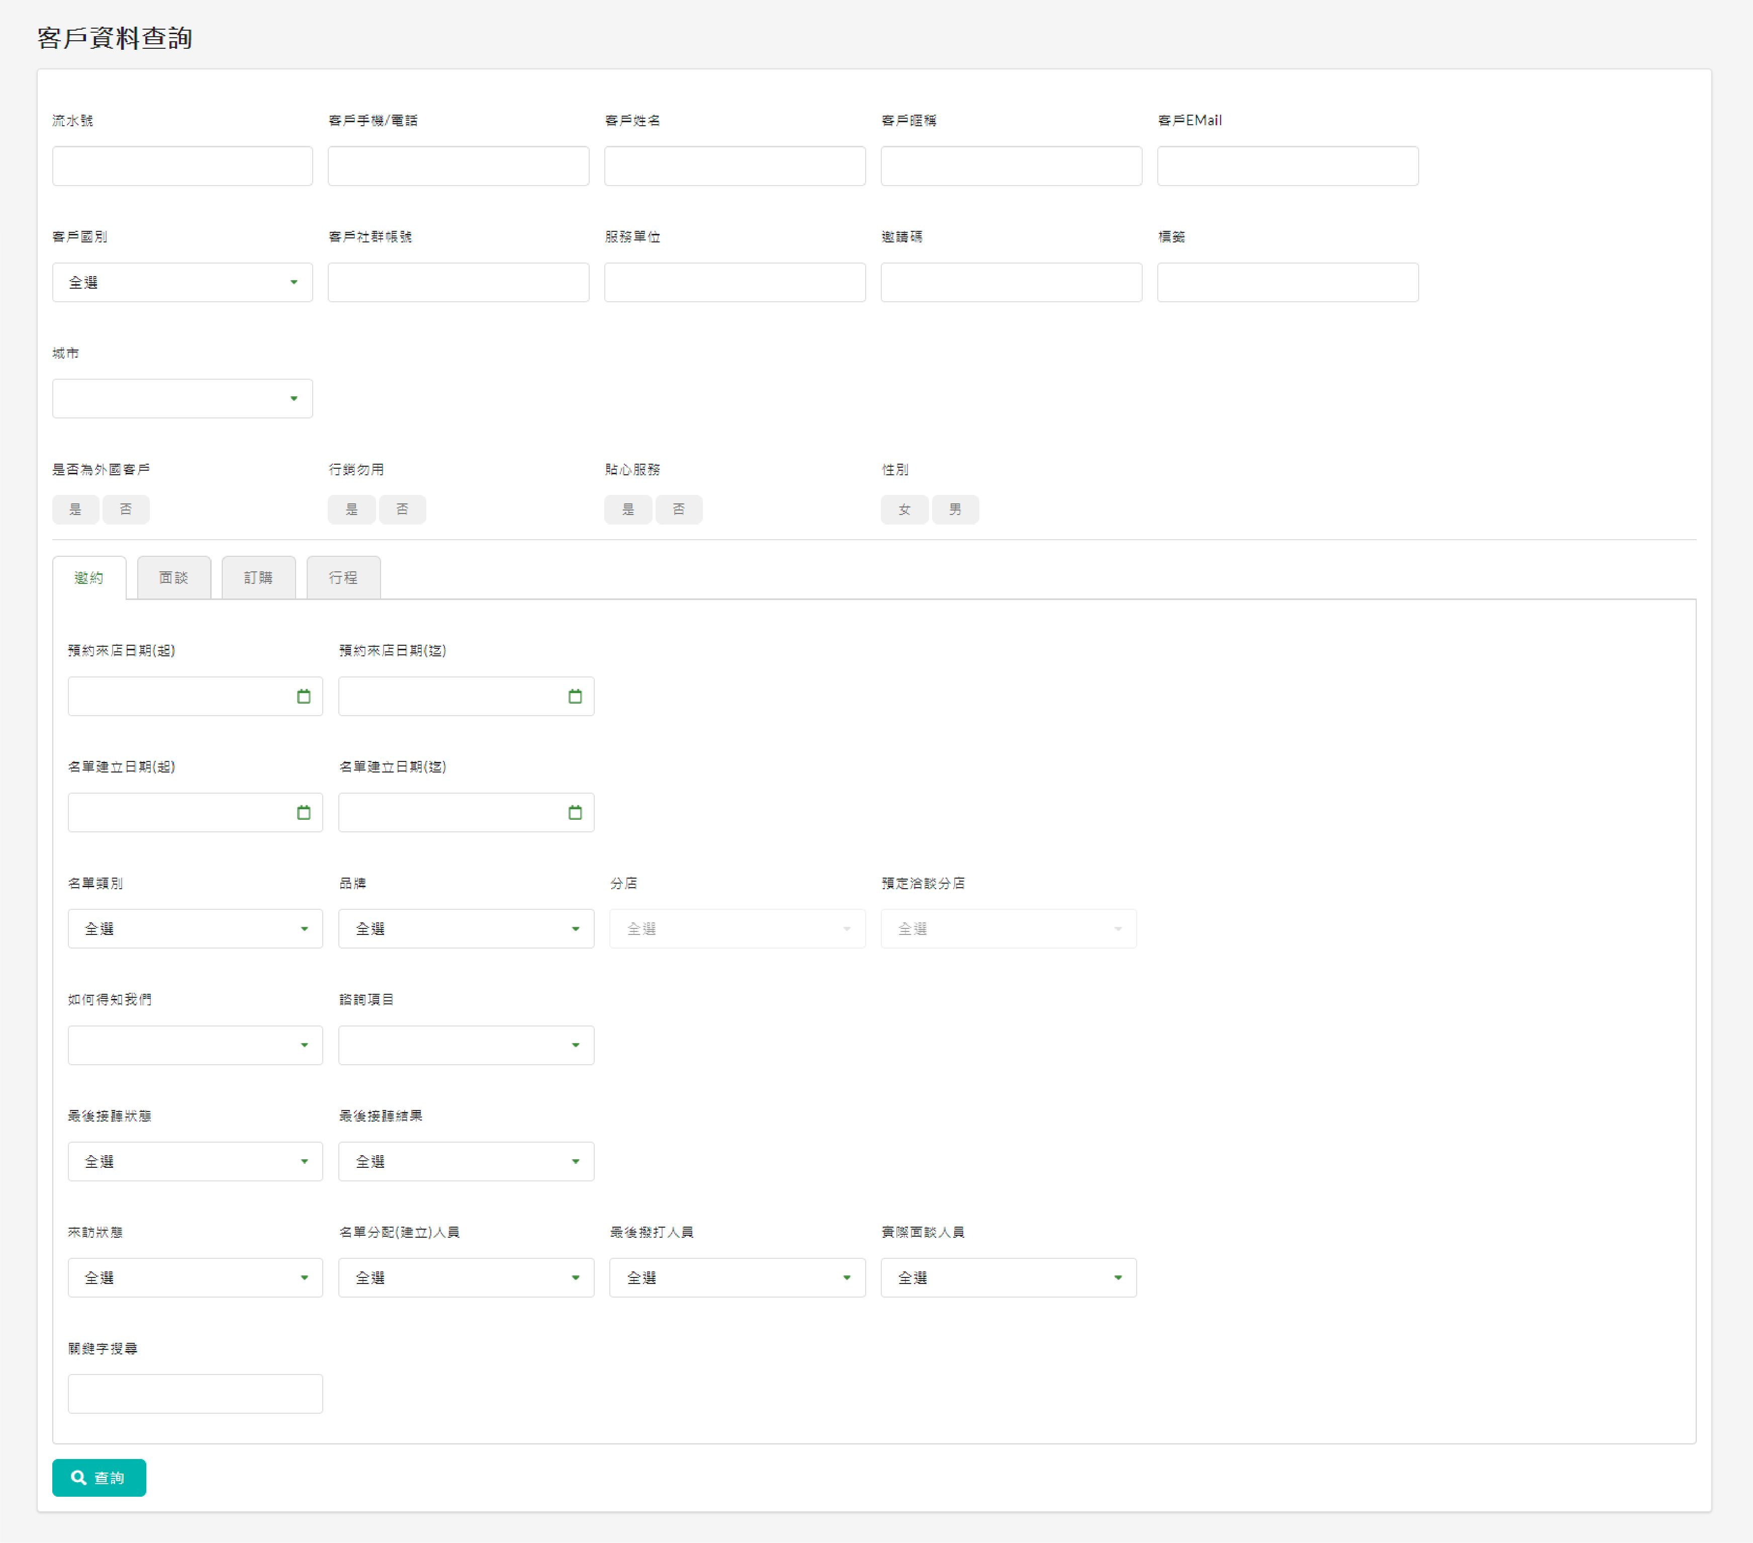The image size is (1753, 1543).
Task: Expand the 最後接聽結果 dropdown
Action: (467, 1161)
